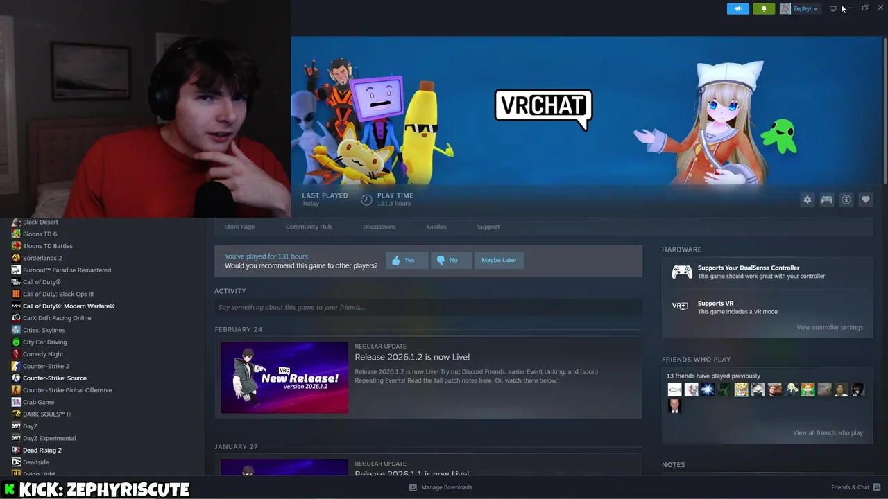Click the Call of Duty: Black Ops III icon
This screenshot has width=888, height=499.
(x=16, y=294)
